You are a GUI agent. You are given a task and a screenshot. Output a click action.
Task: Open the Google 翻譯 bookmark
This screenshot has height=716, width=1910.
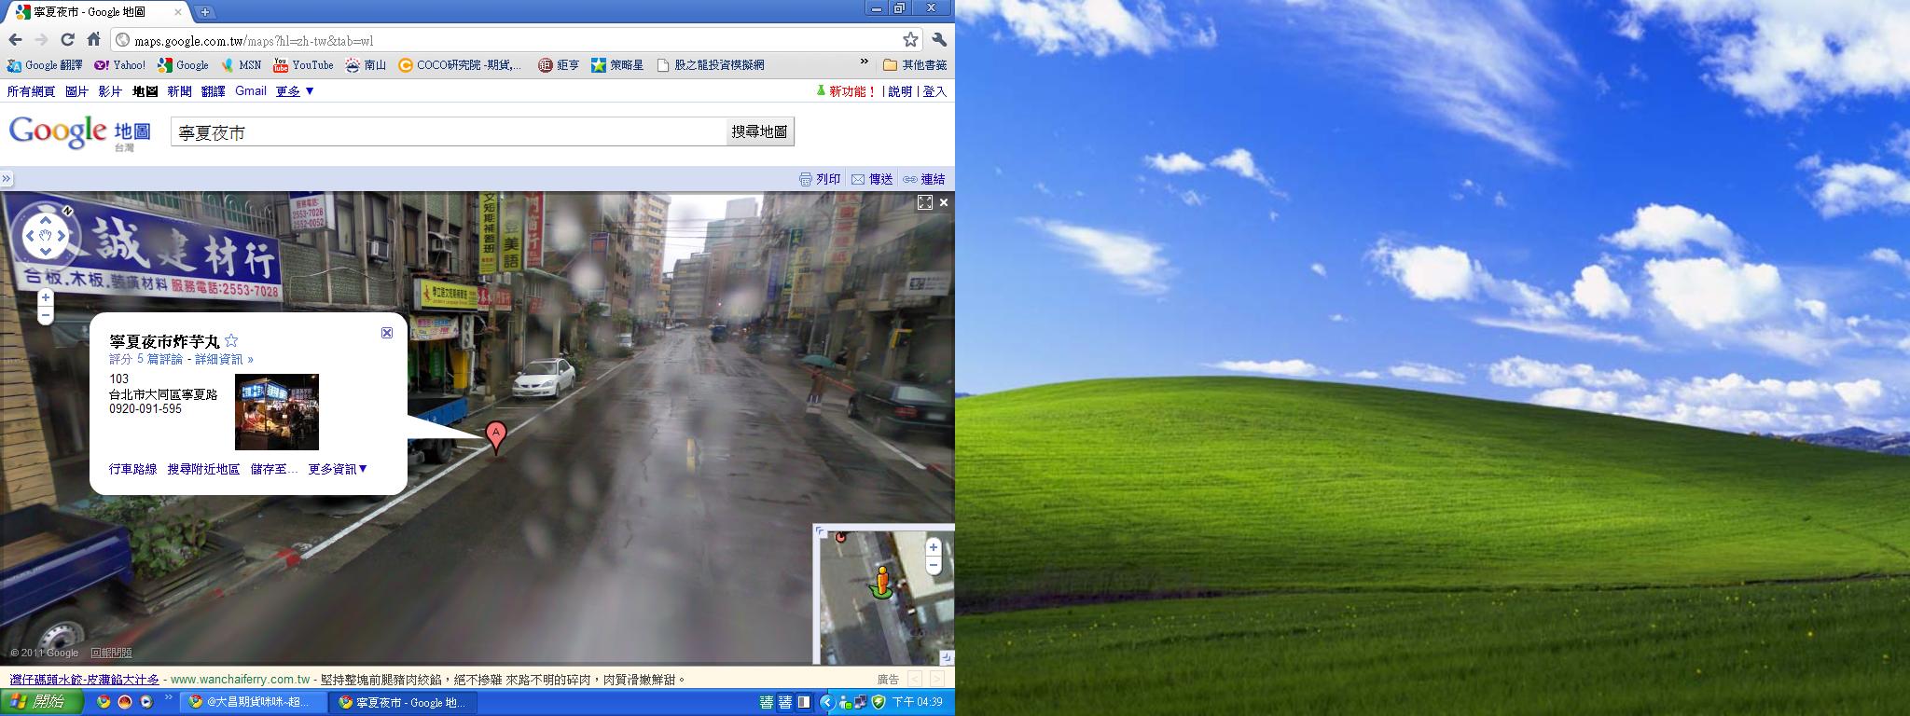click(45, 65)
